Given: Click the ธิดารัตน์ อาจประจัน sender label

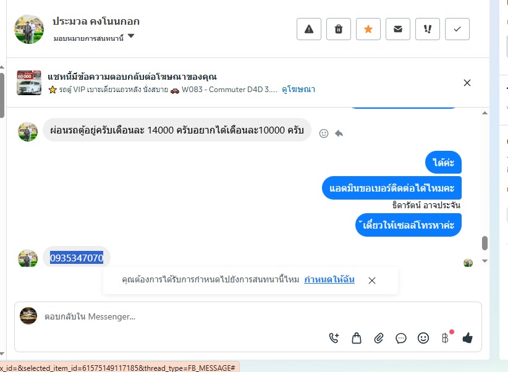Looking at the screenshot, I should [426, 205].
